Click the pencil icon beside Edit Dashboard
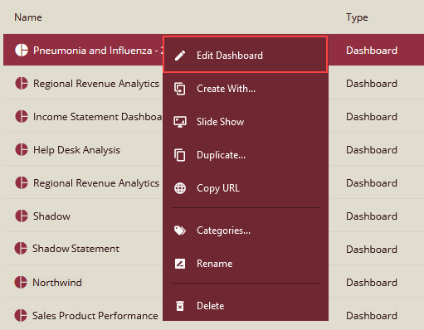Image resolution: width=424 pixels, height=330 pixels. tap(180, 56)
